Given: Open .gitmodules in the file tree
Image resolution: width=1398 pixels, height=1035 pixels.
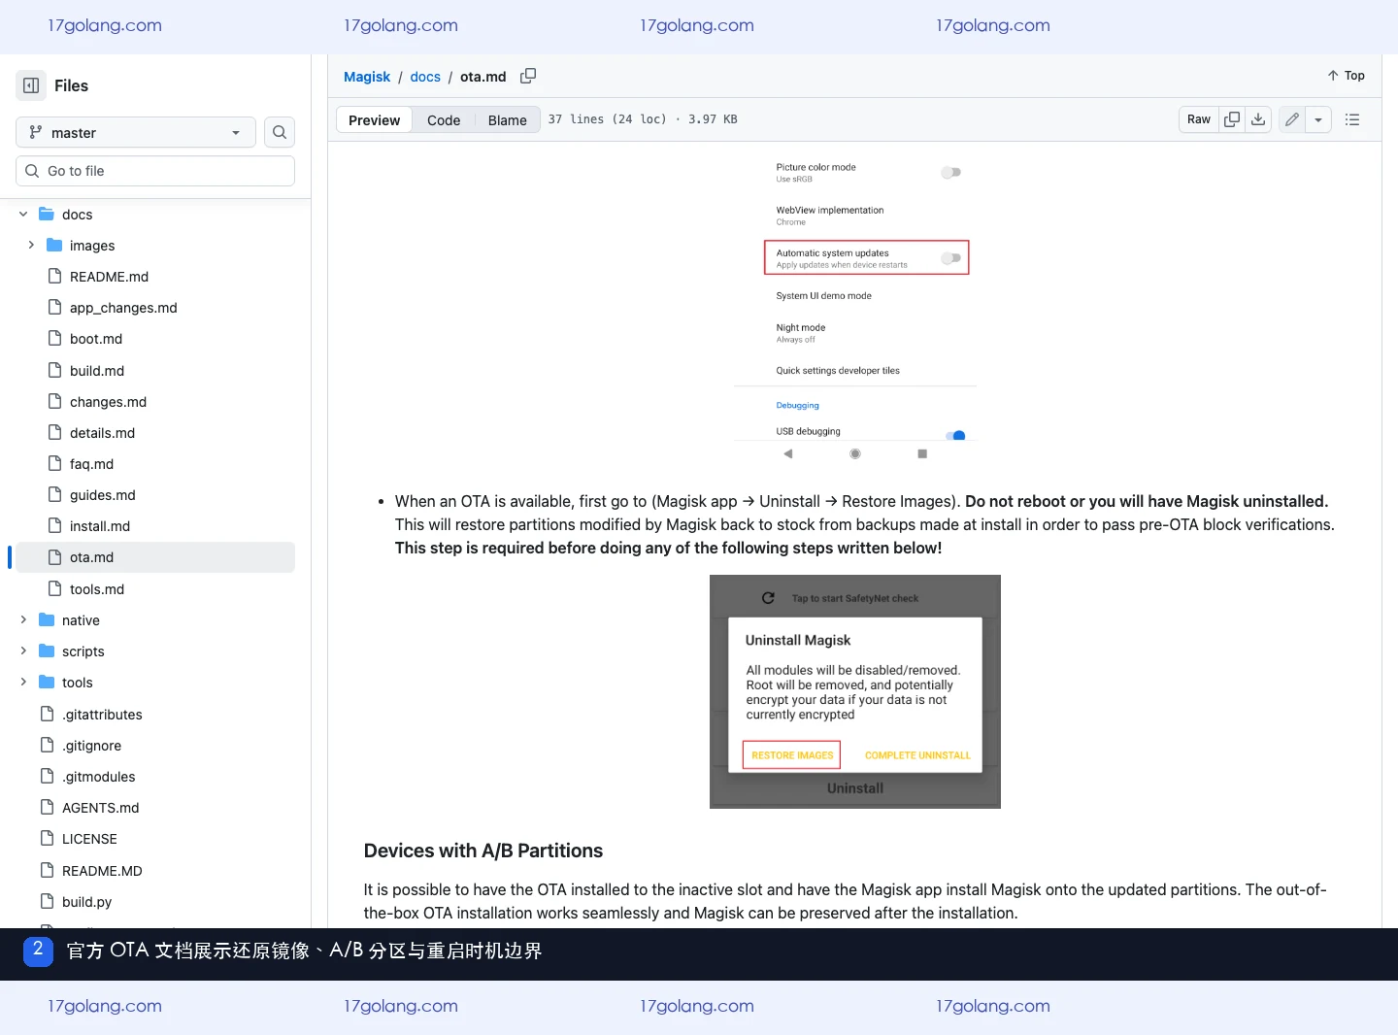Looking at the screenshot, I should [98, 777].
